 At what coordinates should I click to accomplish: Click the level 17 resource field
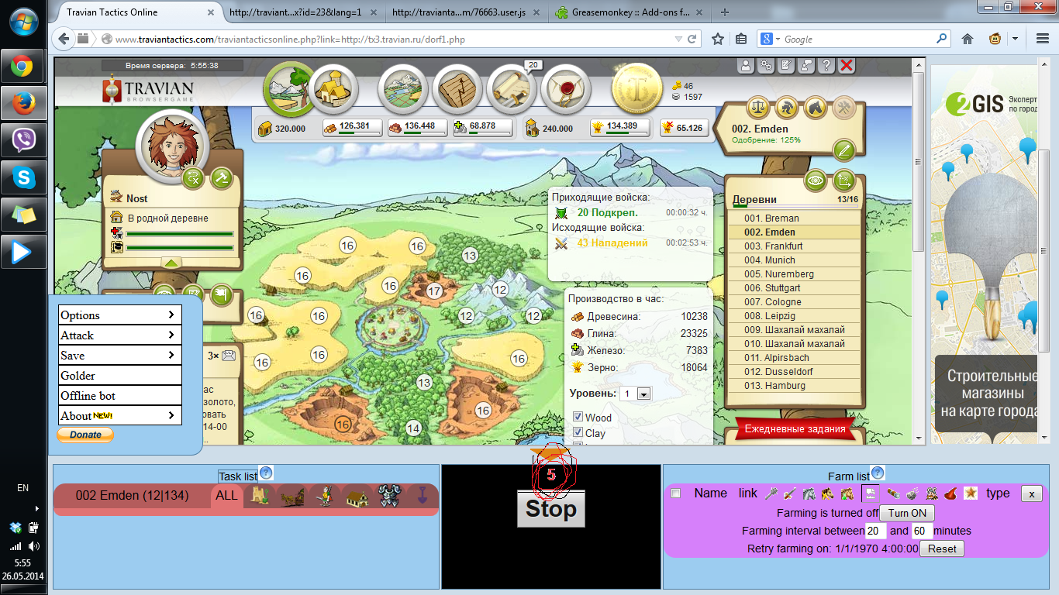(x=434, y=291)
